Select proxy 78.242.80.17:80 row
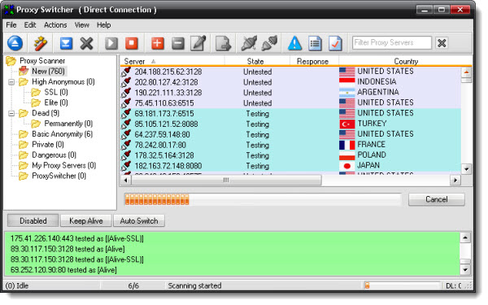Image resolution: width=488 pixels, height=305 pixels. click(x=290, y=145)
